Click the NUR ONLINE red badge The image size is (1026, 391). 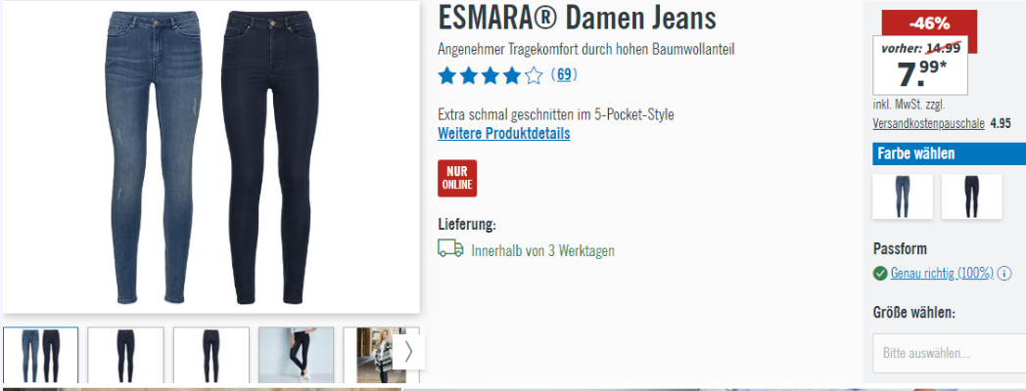tap(457, 178)
